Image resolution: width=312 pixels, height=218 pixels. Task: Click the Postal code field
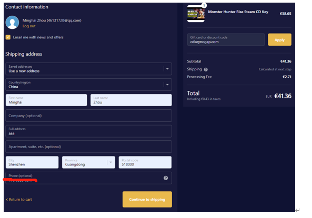145,162
